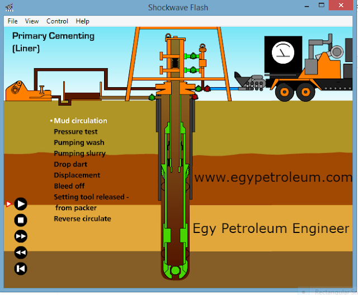Click the Primary Cementing (Liner) title

pos(53,42)
